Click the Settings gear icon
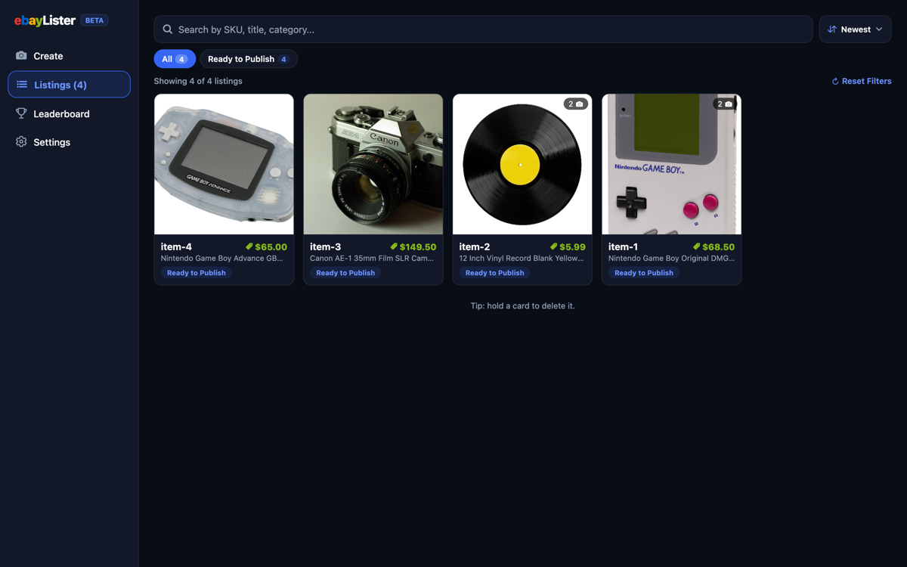Viewport: 907px width, 567px height. coord(21,142)
